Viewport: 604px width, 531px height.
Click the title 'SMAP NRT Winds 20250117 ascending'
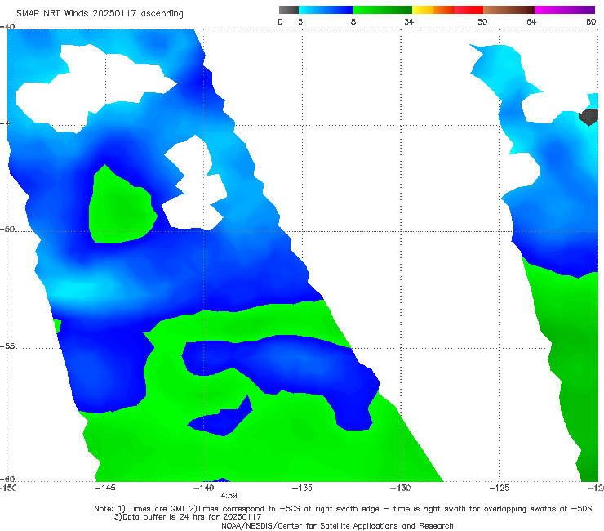(100, 13)
